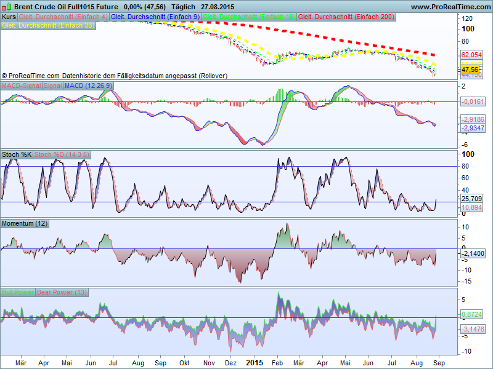Click the 'Gleit. Durchschnitt (Einfach 38)' legend label
This screenshot has height=369, width=493.
point(48,26)
